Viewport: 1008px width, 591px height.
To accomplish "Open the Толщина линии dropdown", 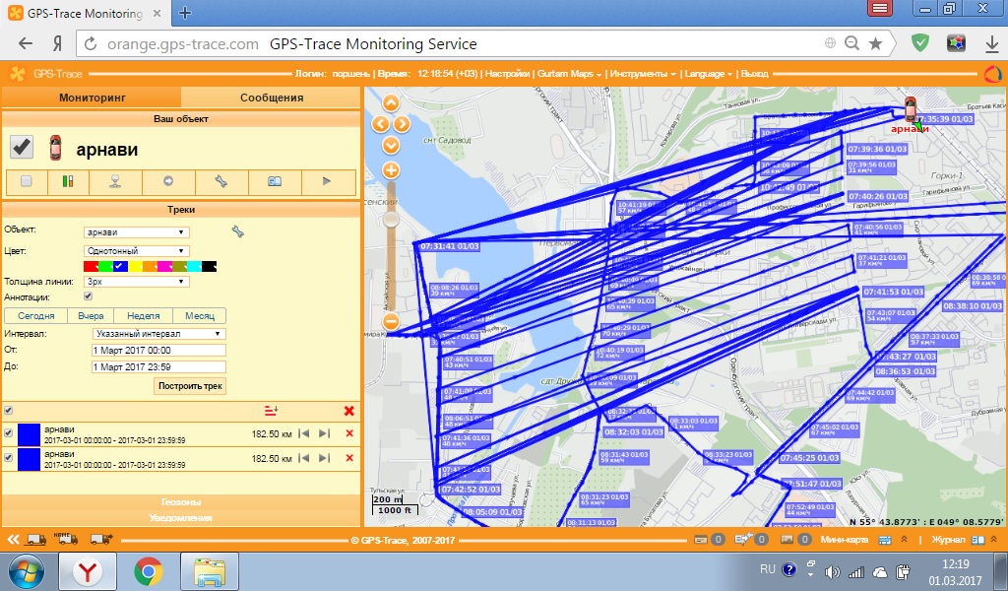I will 136,282.
